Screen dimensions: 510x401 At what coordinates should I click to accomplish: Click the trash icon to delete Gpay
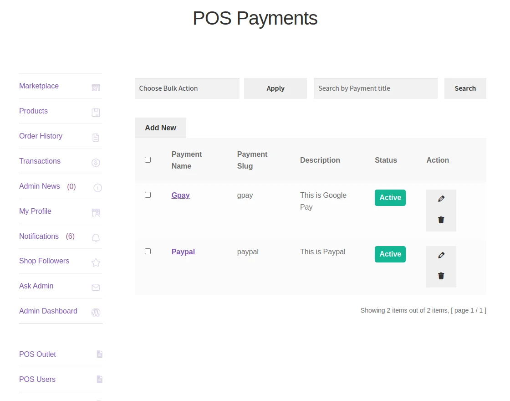(441, 220)
